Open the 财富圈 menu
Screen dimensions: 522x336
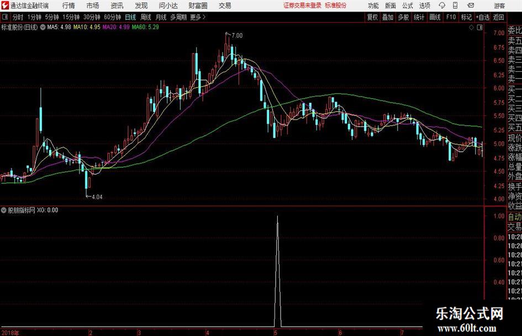click(198, 6)
